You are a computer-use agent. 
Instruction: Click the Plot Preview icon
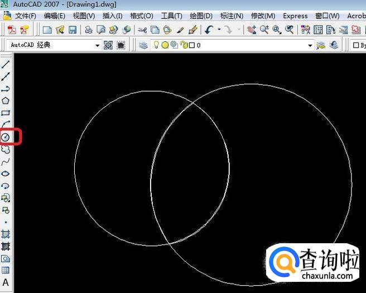tap(101, 30)
